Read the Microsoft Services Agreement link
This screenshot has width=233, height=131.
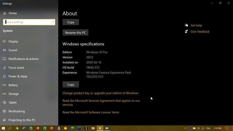pos(101,103)
